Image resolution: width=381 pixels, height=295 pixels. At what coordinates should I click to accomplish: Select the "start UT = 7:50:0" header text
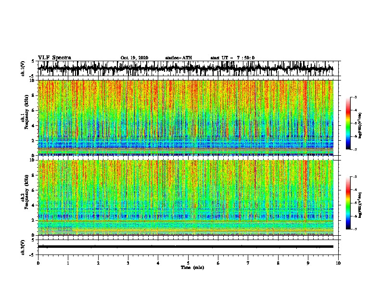pyautogui.click(x=232, y=58)
